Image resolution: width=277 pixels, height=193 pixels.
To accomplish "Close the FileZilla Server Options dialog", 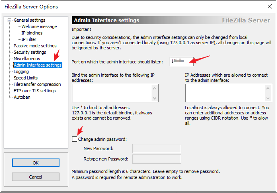I will click(269, 6).
